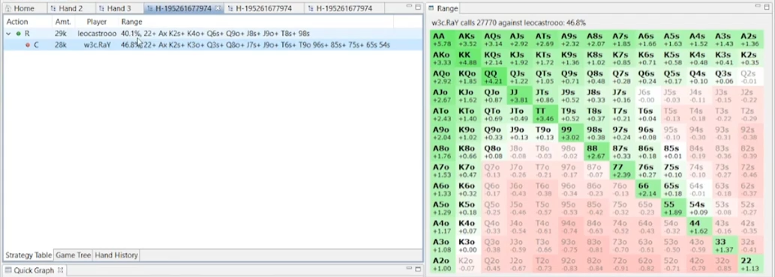Click the 85s cell showing +0.01
This screenshot has height=277, width=775.
click(x=674, y=152)
